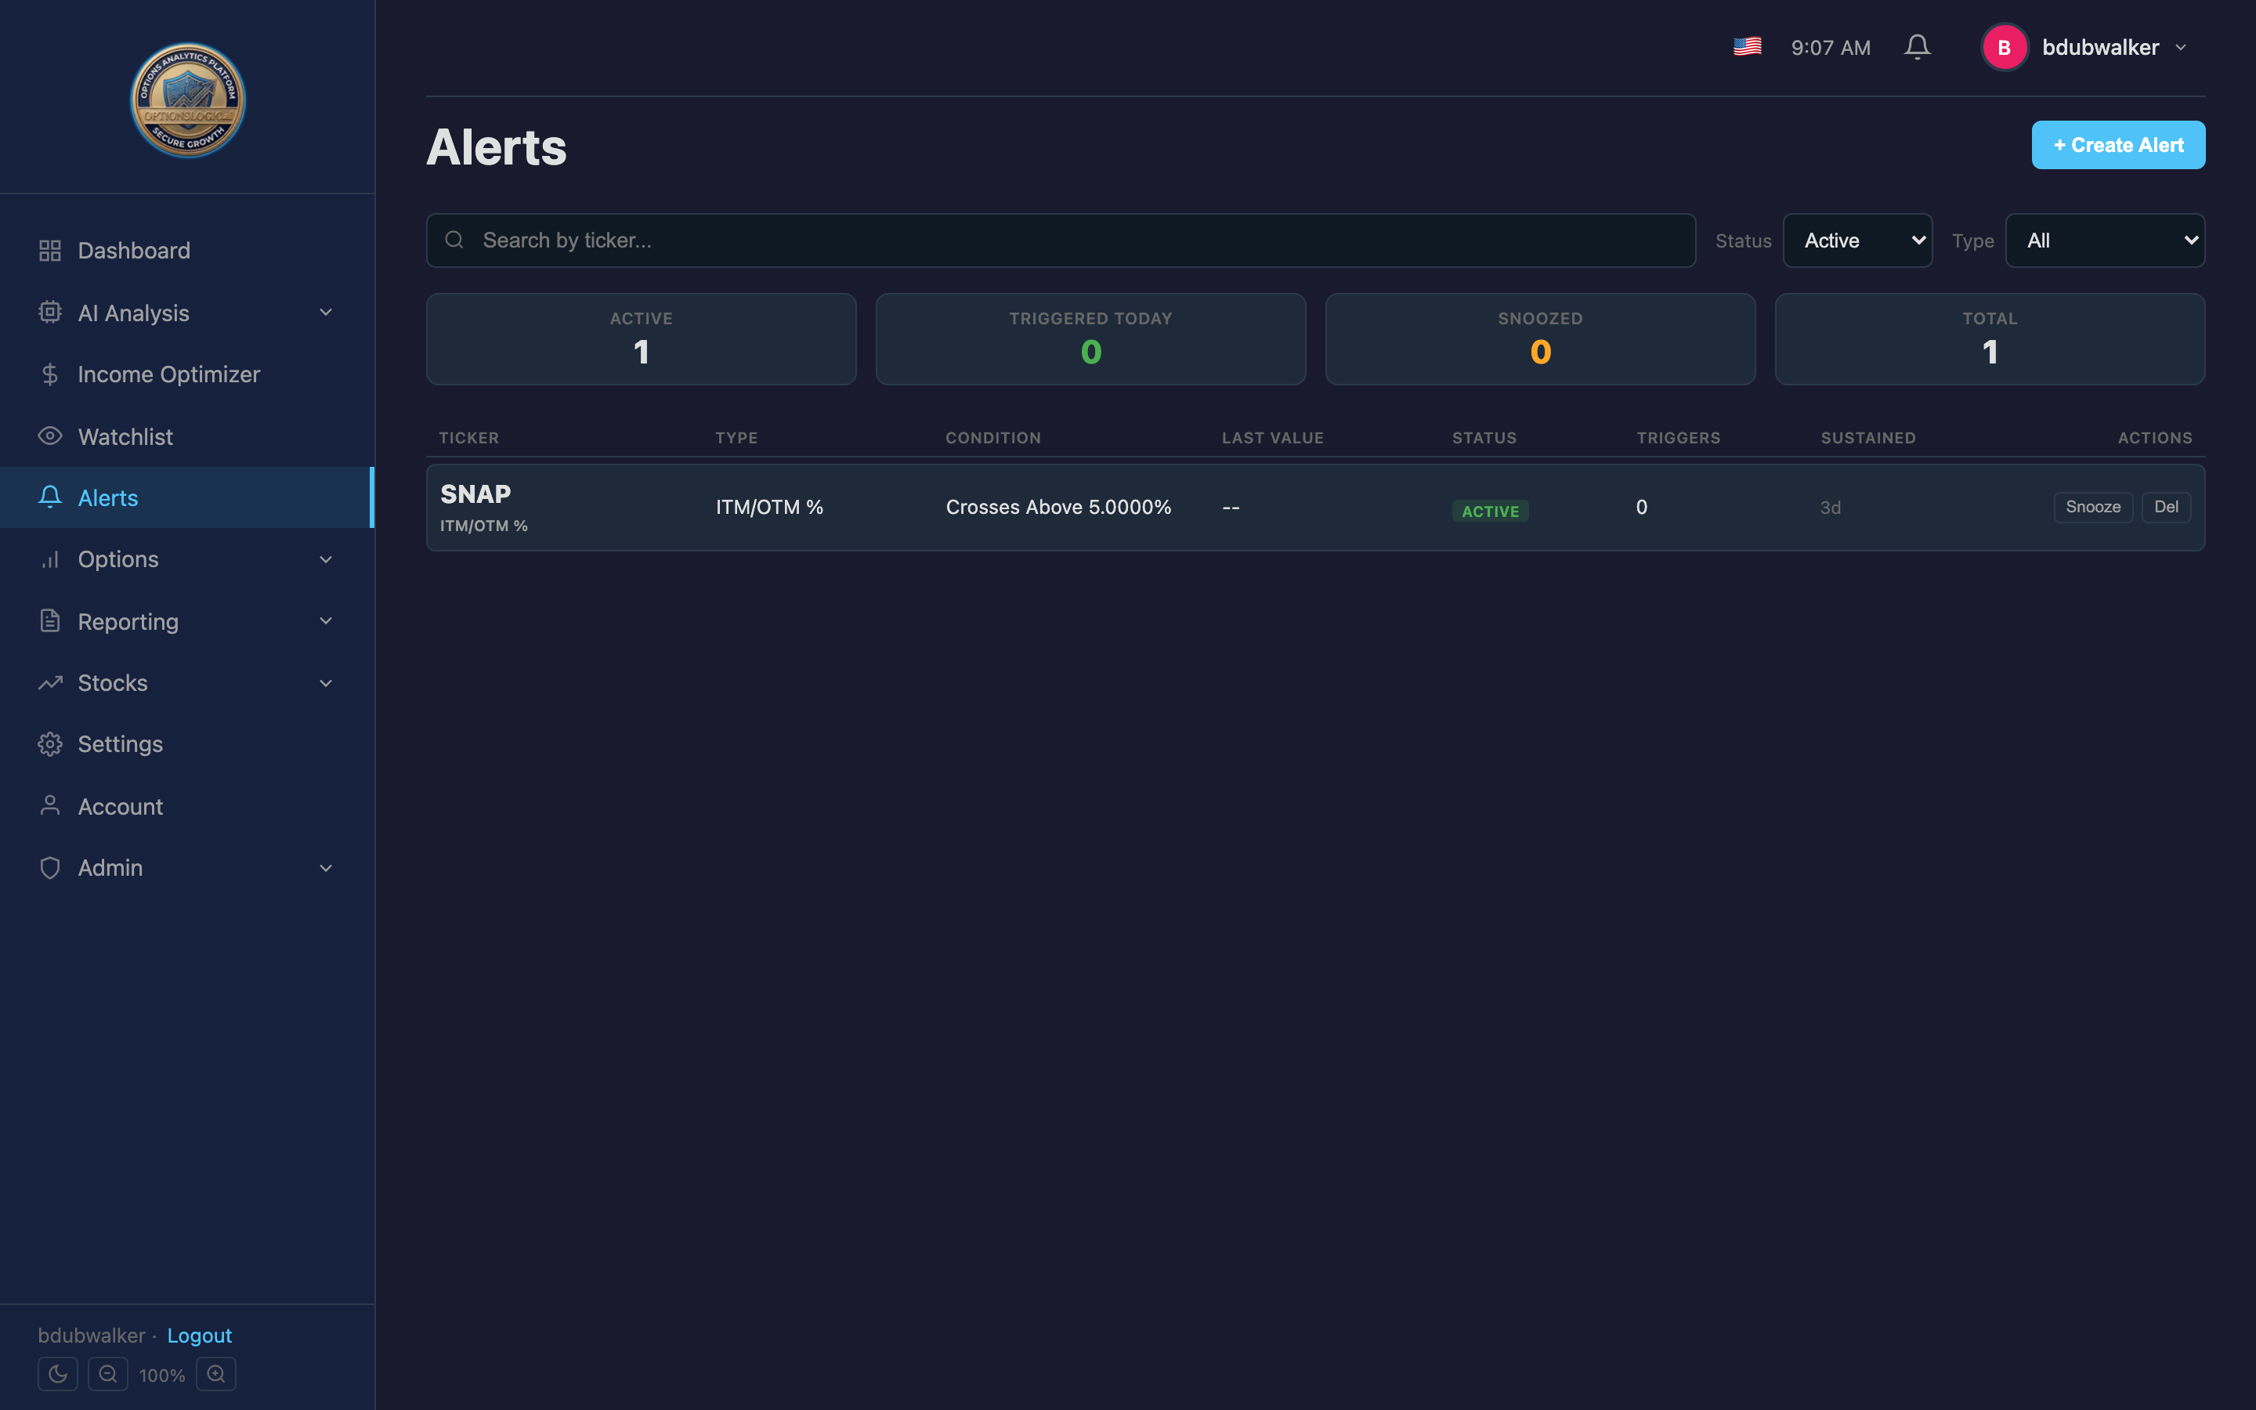Image resolution: width=2256 pixels, height=1410 pixels.
Task: Click the 3d sustained value
Action: 1830,508
